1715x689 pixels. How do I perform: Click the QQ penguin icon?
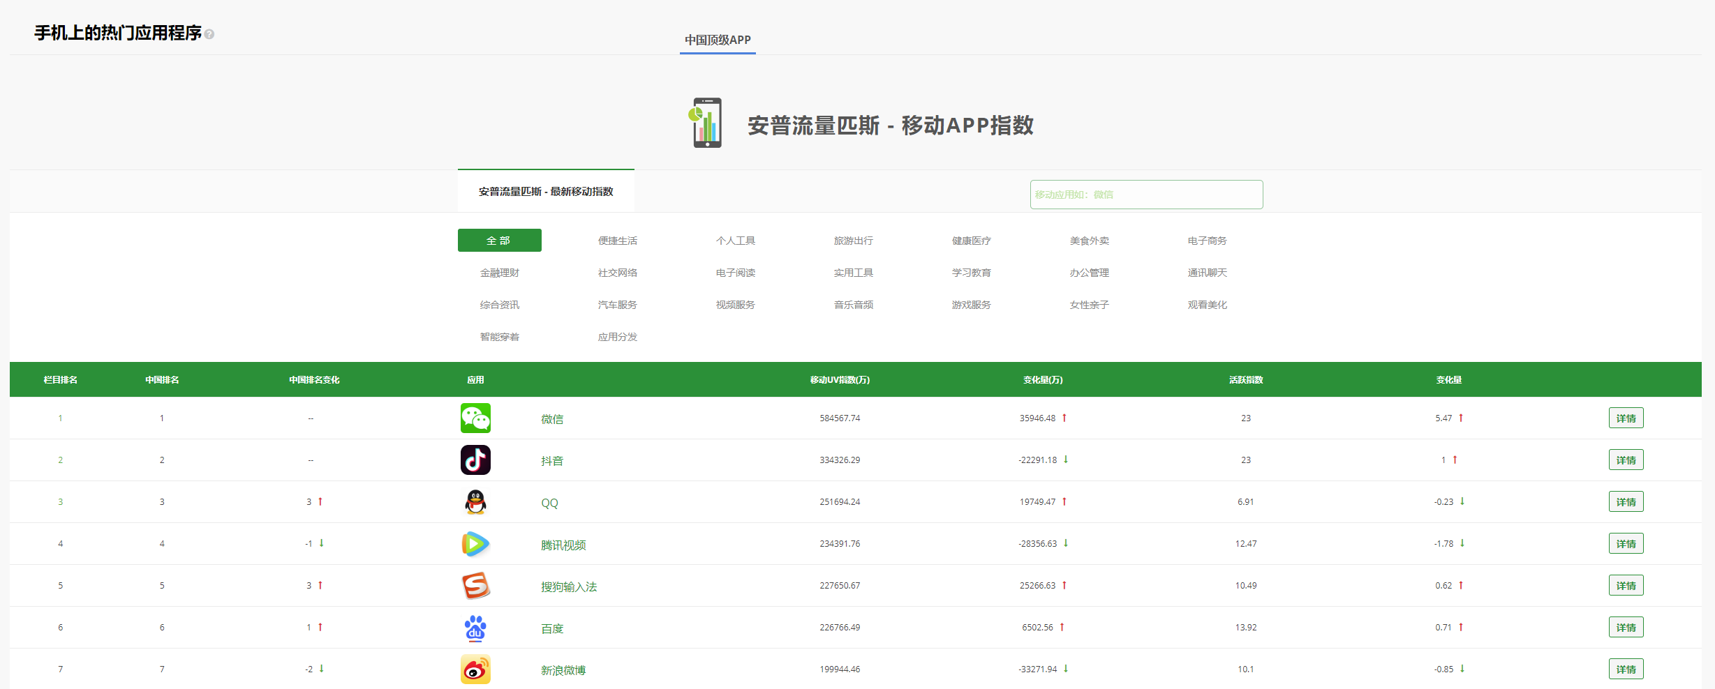point(475,502)
